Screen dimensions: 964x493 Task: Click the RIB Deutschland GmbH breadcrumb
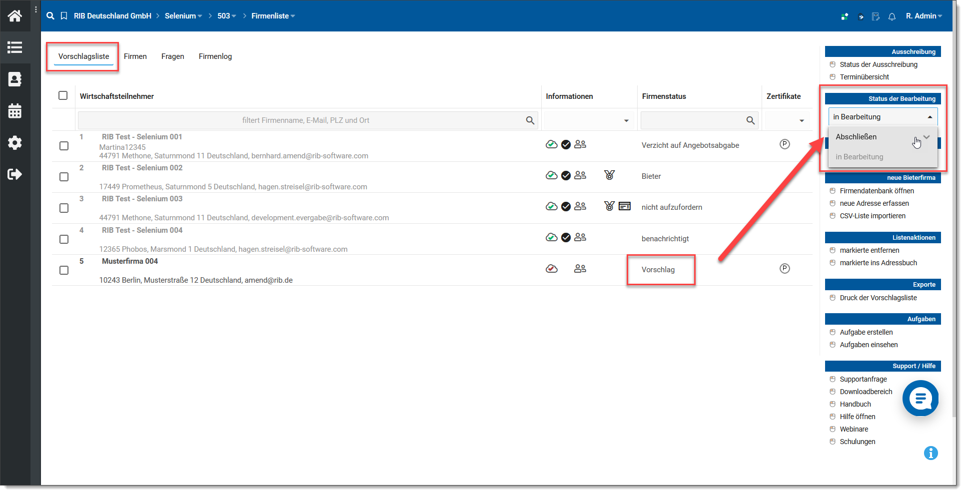[112, 16]
